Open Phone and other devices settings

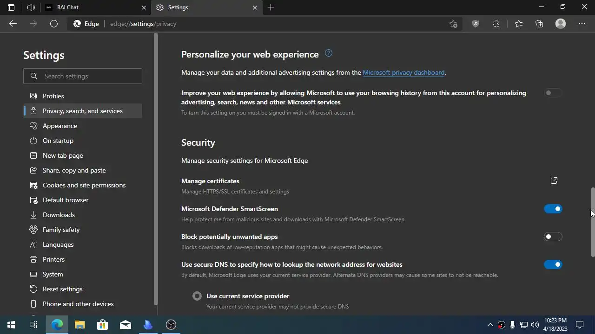(83, 304)
